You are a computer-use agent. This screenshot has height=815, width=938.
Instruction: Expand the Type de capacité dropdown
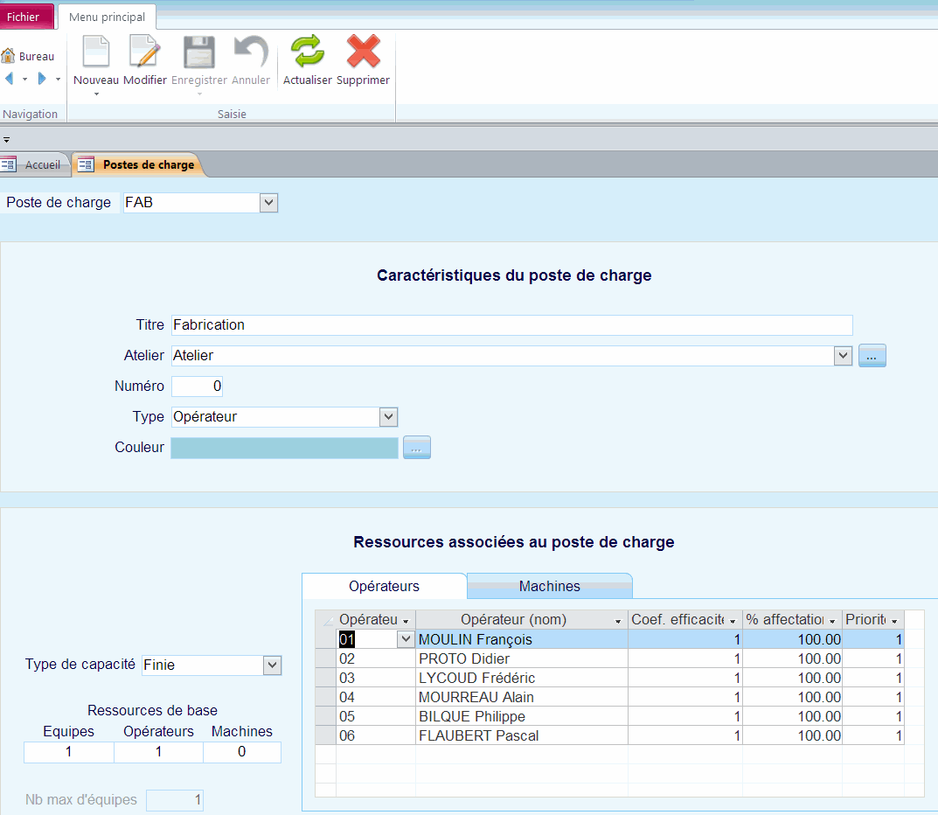pyautogui.click(x=271, y=665)
